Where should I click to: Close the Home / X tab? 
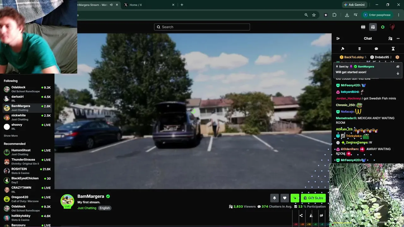pos(173,5)
